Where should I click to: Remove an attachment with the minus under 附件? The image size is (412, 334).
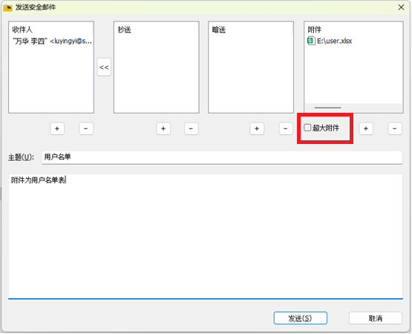[x=395, y=128]
